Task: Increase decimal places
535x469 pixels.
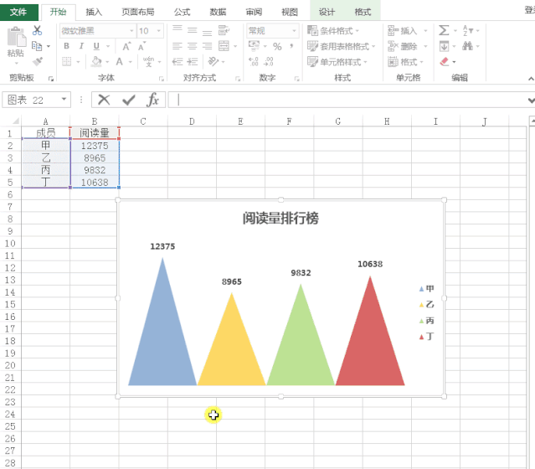Action: pos(254,61)
